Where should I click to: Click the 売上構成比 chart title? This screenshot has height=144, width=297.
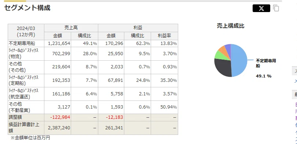tap(231, 26)
